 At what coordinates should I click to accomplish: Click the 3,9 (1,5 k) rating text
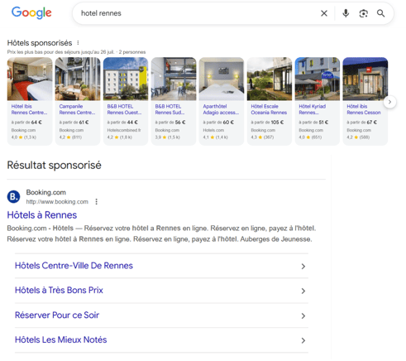tap(168, 137)
